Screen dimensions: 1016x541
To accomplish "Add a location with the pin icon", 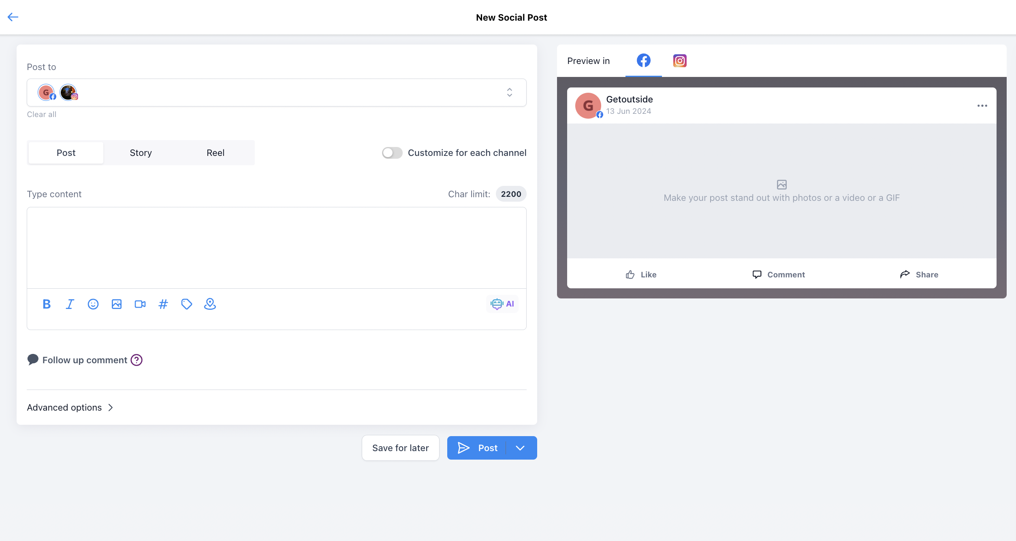I will click(210, 304).
